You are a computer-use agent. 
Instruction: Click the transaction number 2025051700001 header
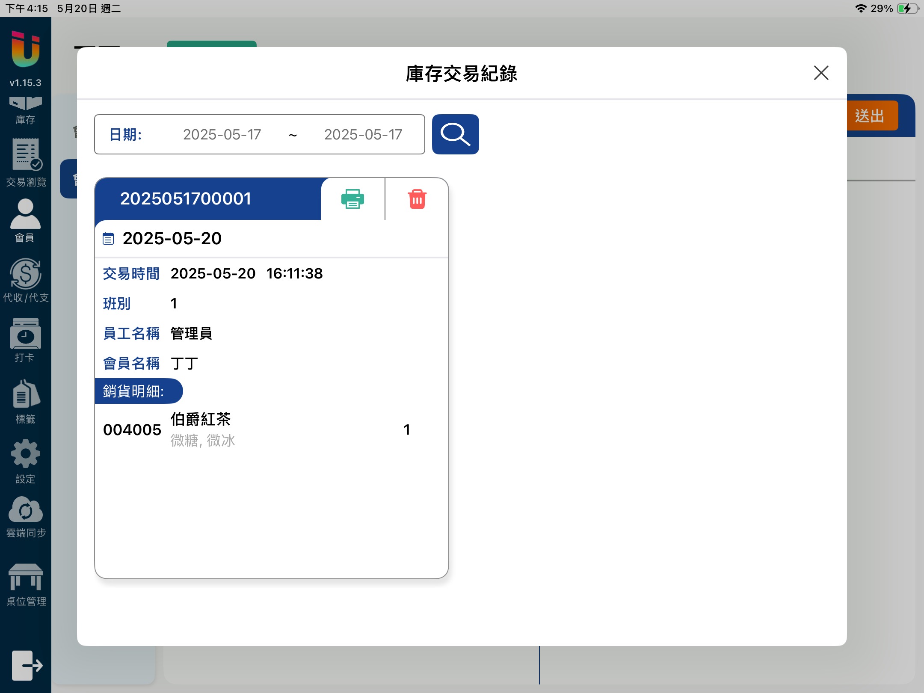click(186, 199)
